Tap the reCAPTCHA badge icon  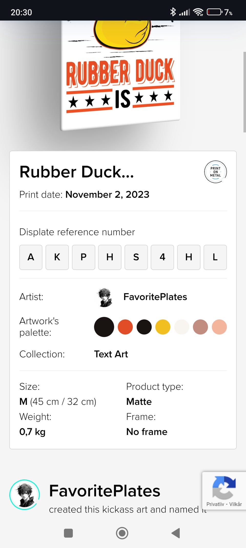tap(224, 487)
